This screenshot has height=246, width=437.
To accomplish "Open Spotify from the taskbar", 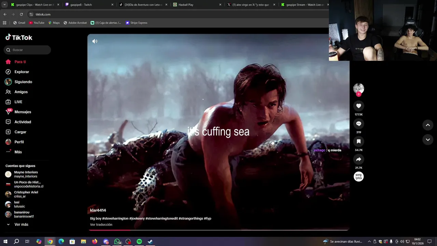I will click(x=139, y=242).
